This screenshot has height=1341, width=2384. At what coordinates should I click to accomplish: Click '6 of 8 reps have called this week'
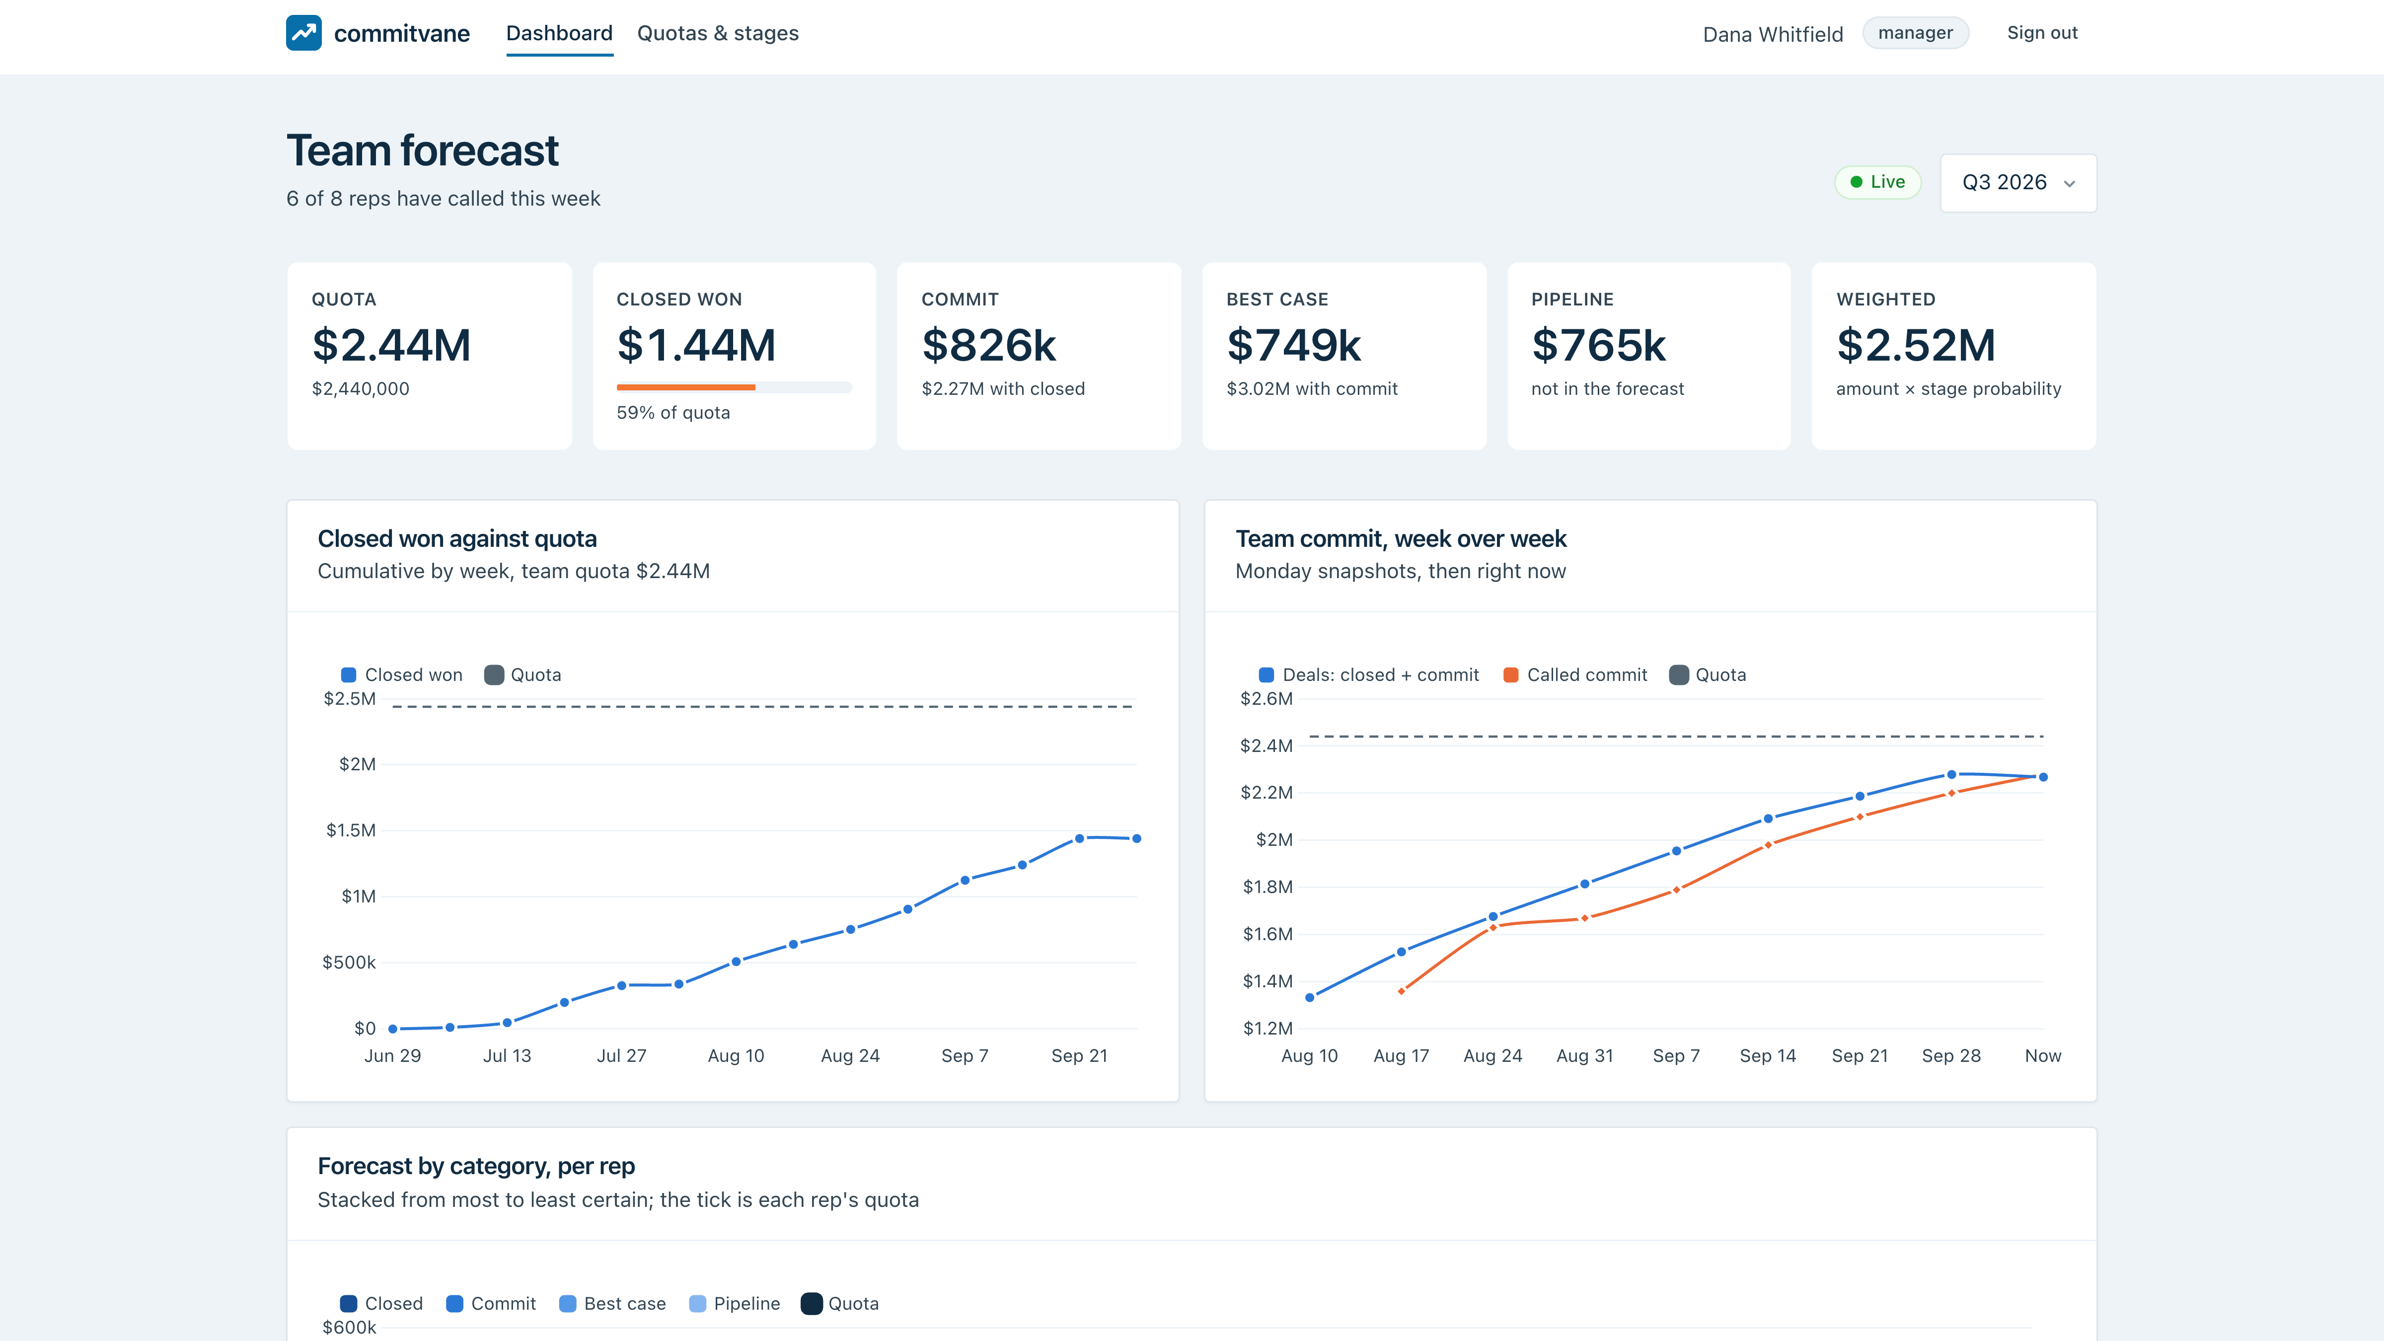[x=444, y=199]
